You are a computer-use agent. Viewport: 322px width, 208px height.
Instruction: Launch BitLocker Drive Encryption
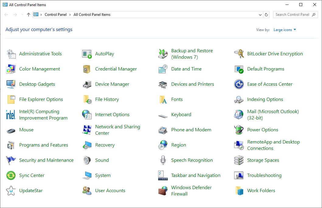click(275, 54)
